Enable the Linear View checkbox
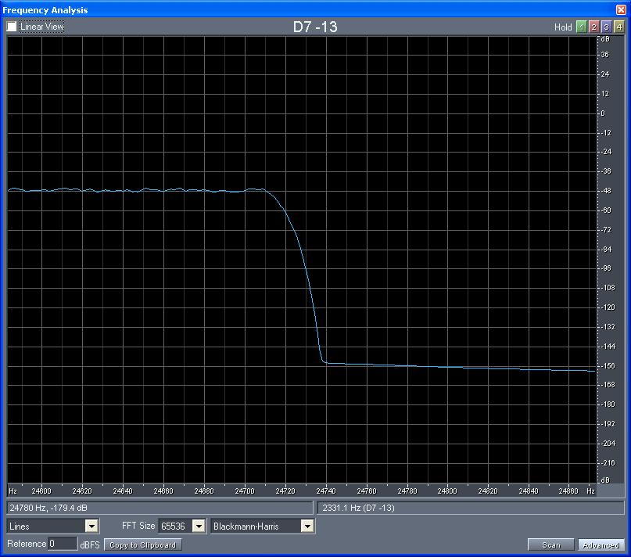 12,27
